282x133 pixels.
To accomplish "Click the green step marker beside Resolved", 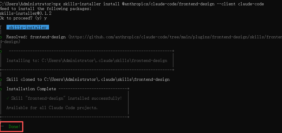I will [x=1, y=37].
